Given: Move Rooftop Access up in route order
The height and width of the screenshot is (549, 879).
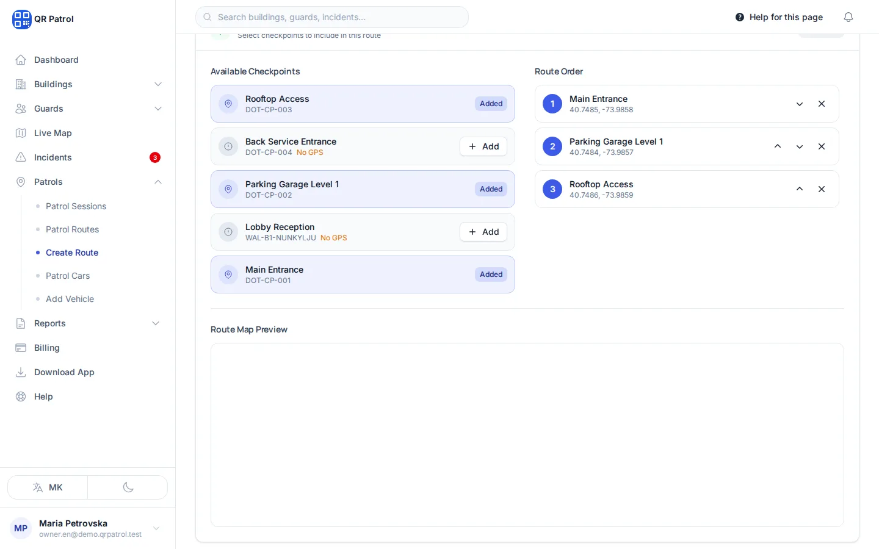Looking at the screenshot, I should tap(800, 189).
